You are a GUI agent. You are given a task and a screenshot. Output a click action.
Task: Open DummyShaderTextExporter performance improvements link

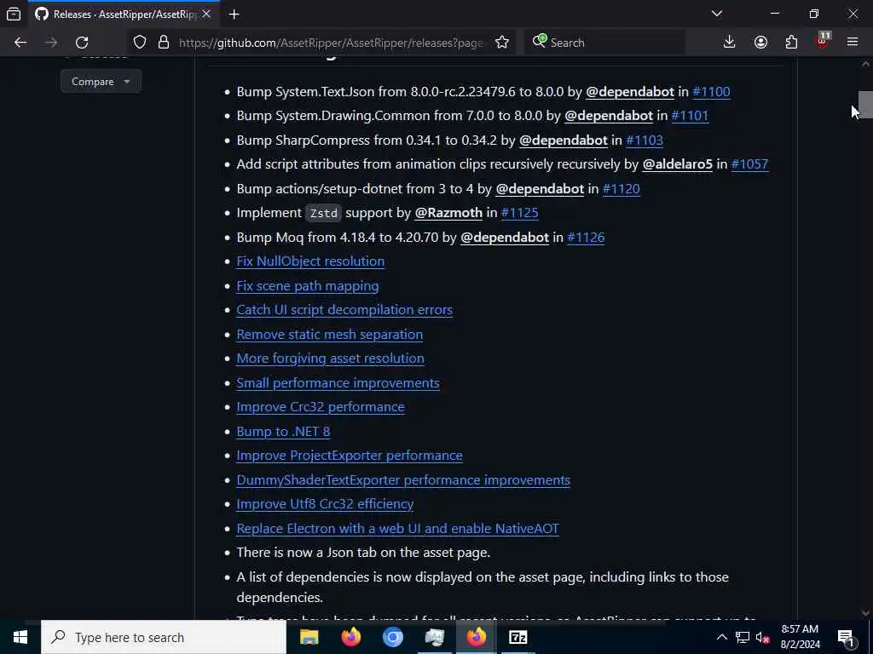click(x=403, y=480)
